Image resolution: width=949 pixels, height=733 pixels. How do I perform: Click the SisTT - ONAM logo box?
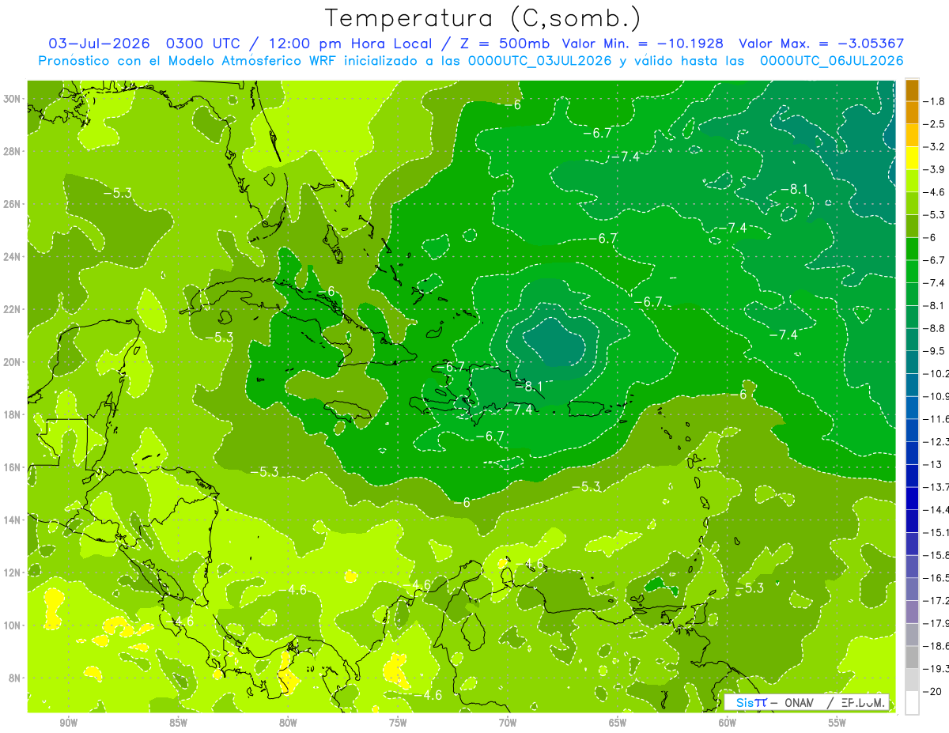807,702
